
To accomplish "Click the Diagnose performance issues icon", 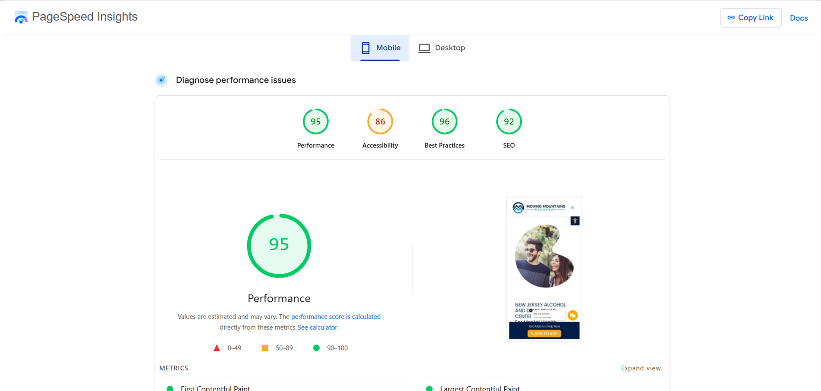I will click(x=161, y=80).
